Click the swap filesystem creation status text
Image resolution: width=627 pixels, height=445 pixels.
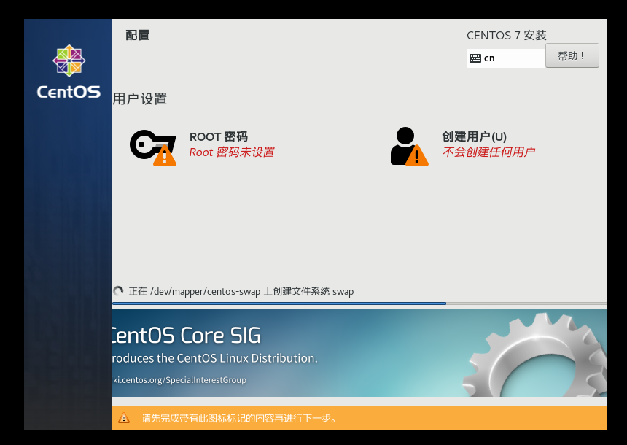click(x=241, y=291)
